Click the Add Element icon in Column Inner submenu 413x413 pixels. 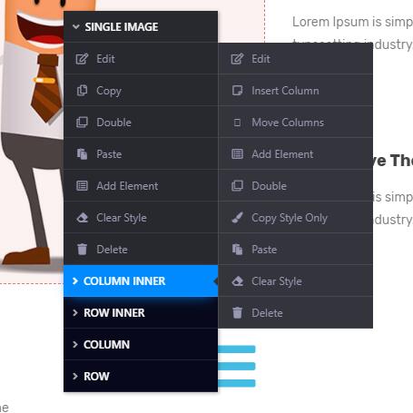click(x=237, y=154)
